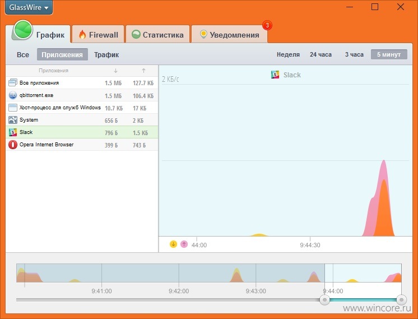The height and width of the screenshot is (319, 418).
Task: Sort by the Приложения column header
Action: coord(53,71)
